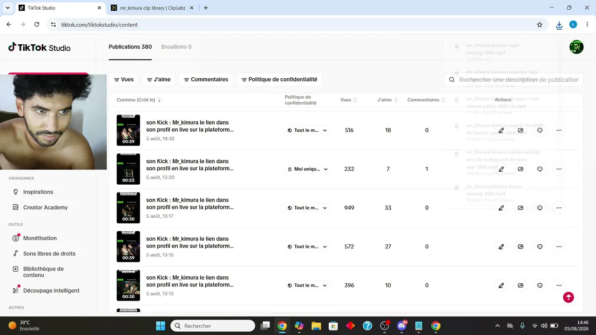Open analytics for the 13:20 post
The height and width of the screenshot is (335, 596).
click(x=521, y=169)
